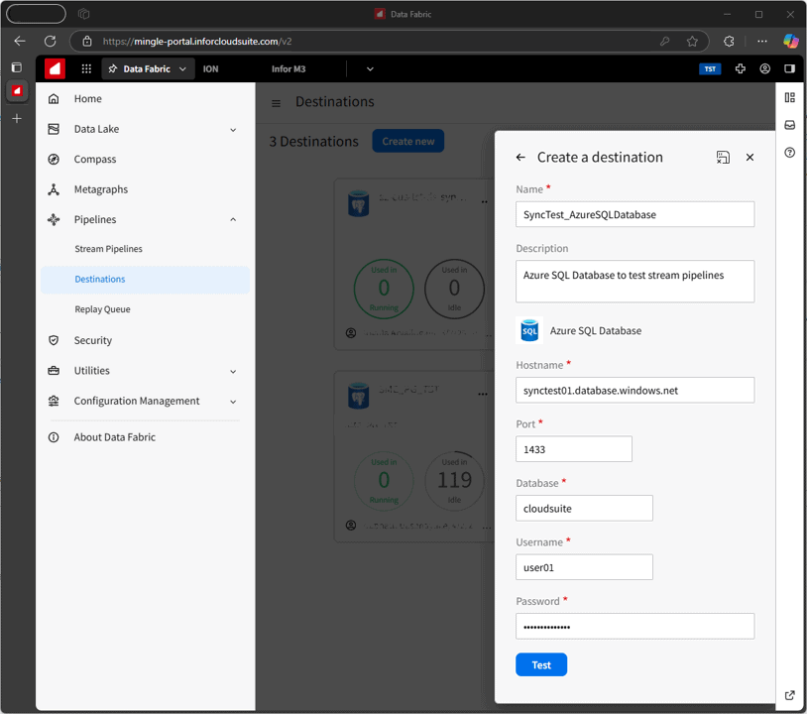Open the help question mark icon
807x714 pixels.
tap(789, 153)
